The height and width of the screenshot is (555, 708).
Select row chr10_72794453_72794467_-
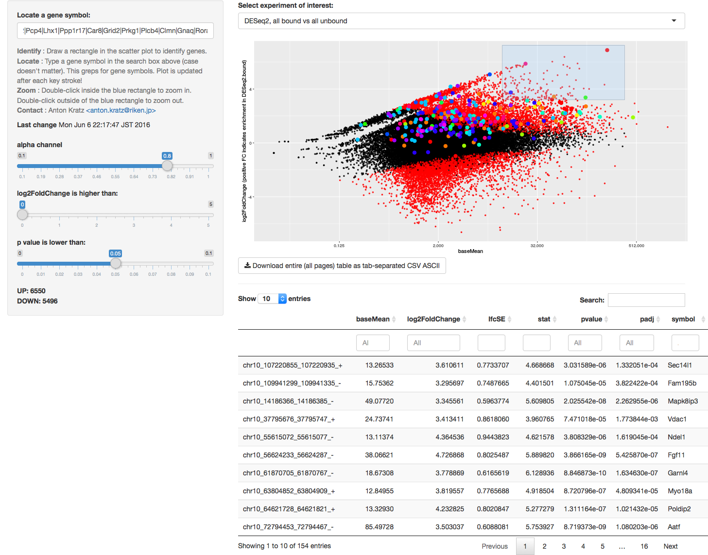coord(473,527)
